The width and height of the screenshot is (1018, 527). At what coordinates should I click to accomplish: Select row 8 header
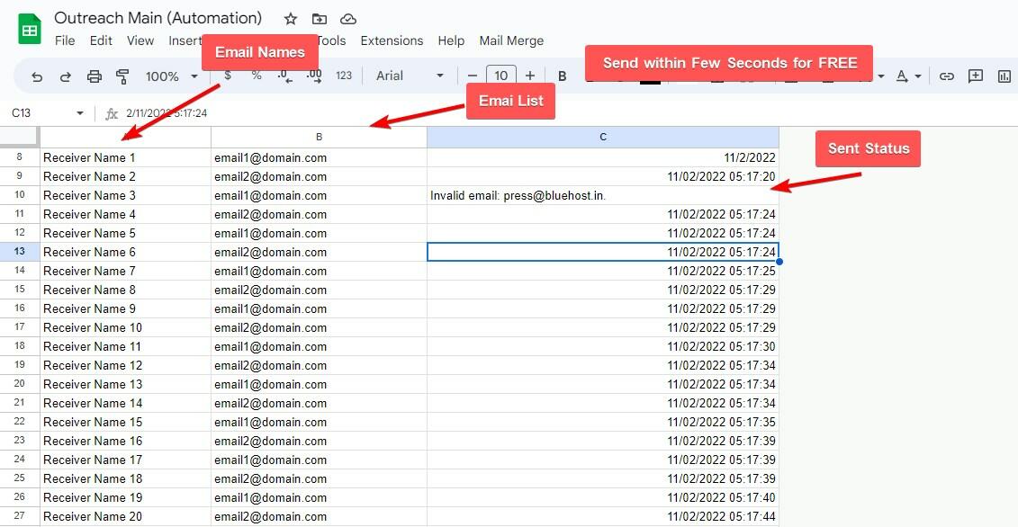[20, 157]
